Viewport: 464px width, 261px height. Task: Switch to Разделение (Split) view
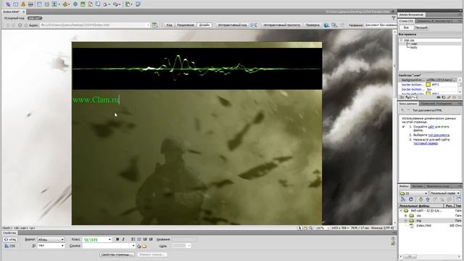click(x=186, y=25)
